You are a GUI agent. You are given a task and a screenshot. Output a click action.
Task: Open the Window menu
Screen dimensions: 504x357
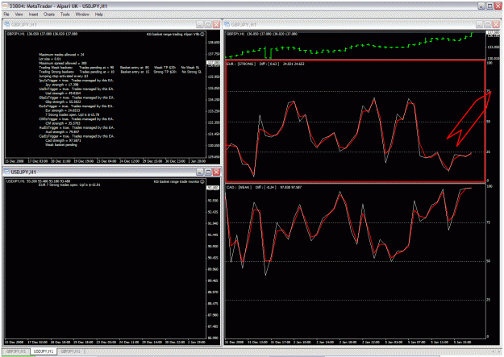pos(82,15)
